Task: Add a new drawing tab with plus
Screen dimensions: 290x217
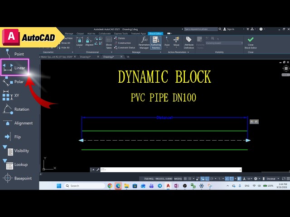Action: 128,57
